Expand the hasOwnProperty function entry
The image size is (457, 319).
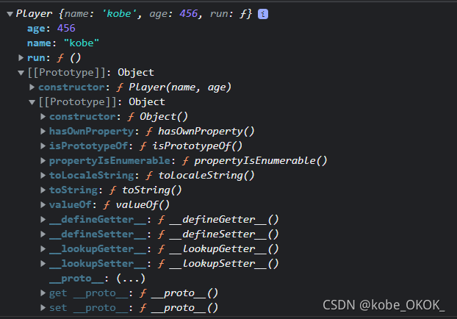(x=43, y=132)
